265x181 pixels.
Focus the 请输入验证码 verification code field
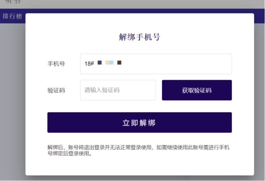click(118, 90)
